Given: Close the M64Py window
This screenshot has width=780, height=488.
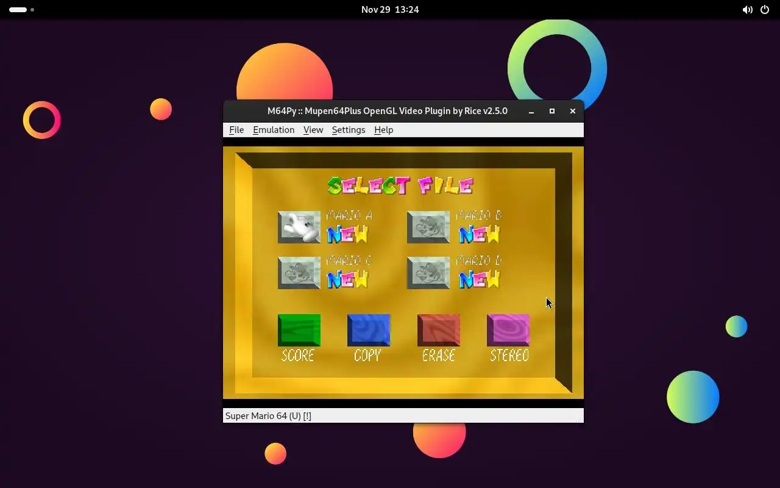Looking at the screenshot, I should pyautogui.click(x=573, y=111).
